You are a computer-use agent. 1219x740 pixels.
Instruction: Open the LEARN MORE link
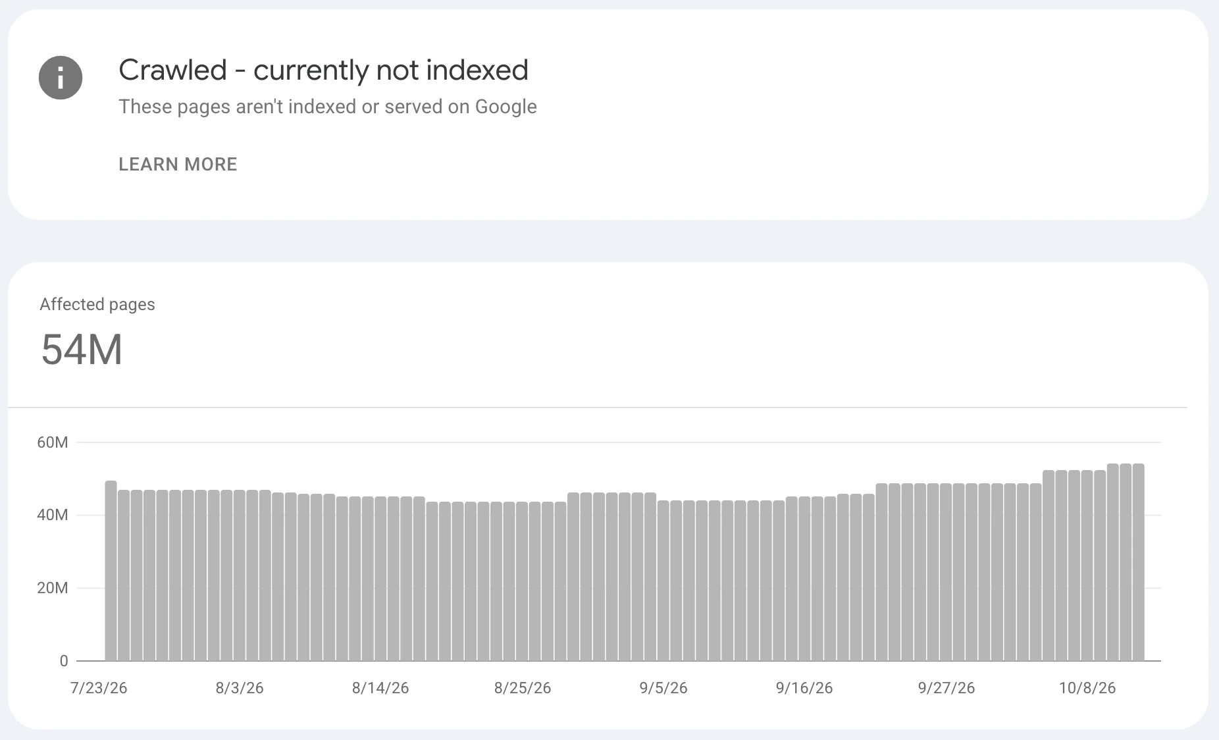(x=178, y=165)
